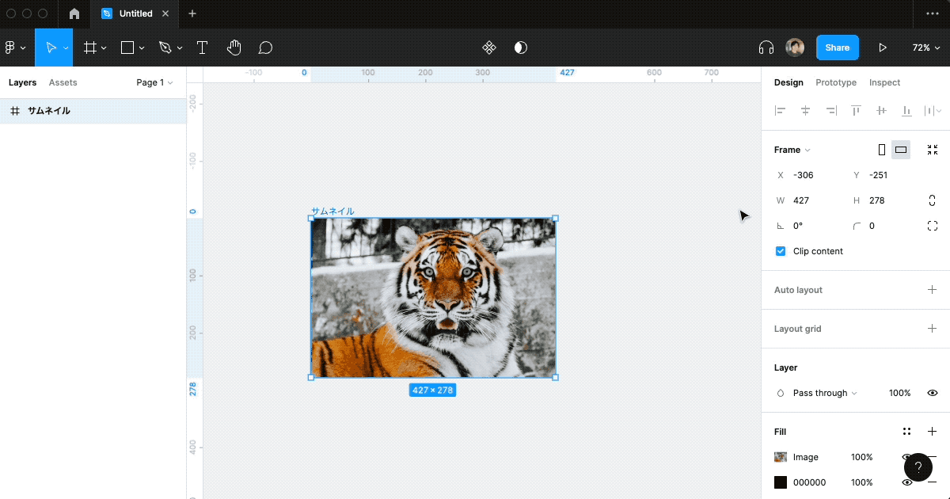Click independent corners icon
950x499 pixels.
pyautogui.click(x=933, y=226)
